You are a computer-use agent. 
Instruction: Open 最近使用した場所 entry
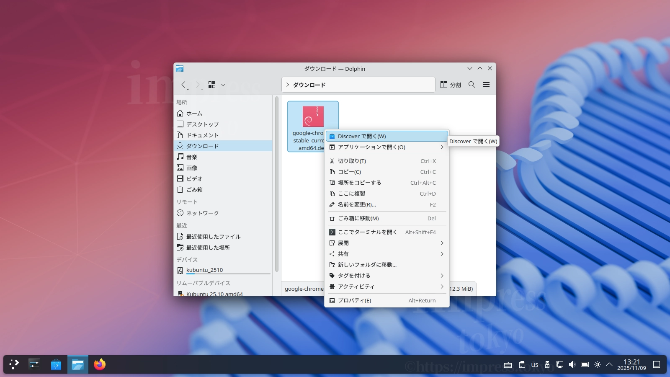pyautogui.click(x=224, y=248)
